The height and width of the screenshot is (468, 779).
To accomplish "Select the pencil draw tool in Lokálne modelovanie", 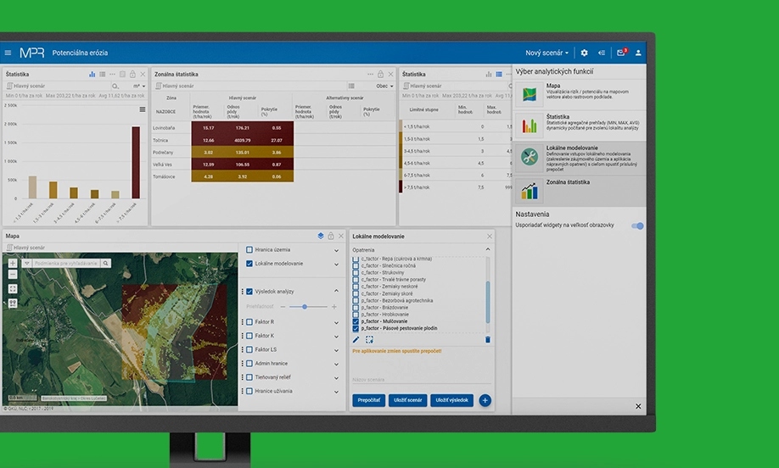I will tap(356, 340).
